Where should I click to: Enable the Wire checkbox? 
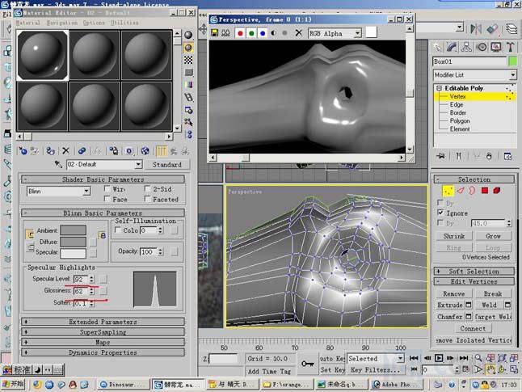click(x=107, y=189)
